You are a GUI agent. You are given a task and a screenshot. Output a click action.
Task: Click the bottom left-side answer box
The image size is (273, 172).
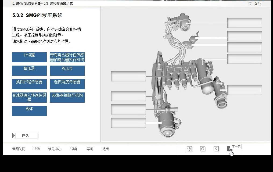click(x=128, y=123)
